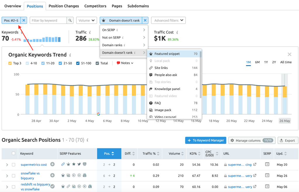Export the organic positions table
Image resolution: width=299 pixels, height=192 pixels.
288,140
